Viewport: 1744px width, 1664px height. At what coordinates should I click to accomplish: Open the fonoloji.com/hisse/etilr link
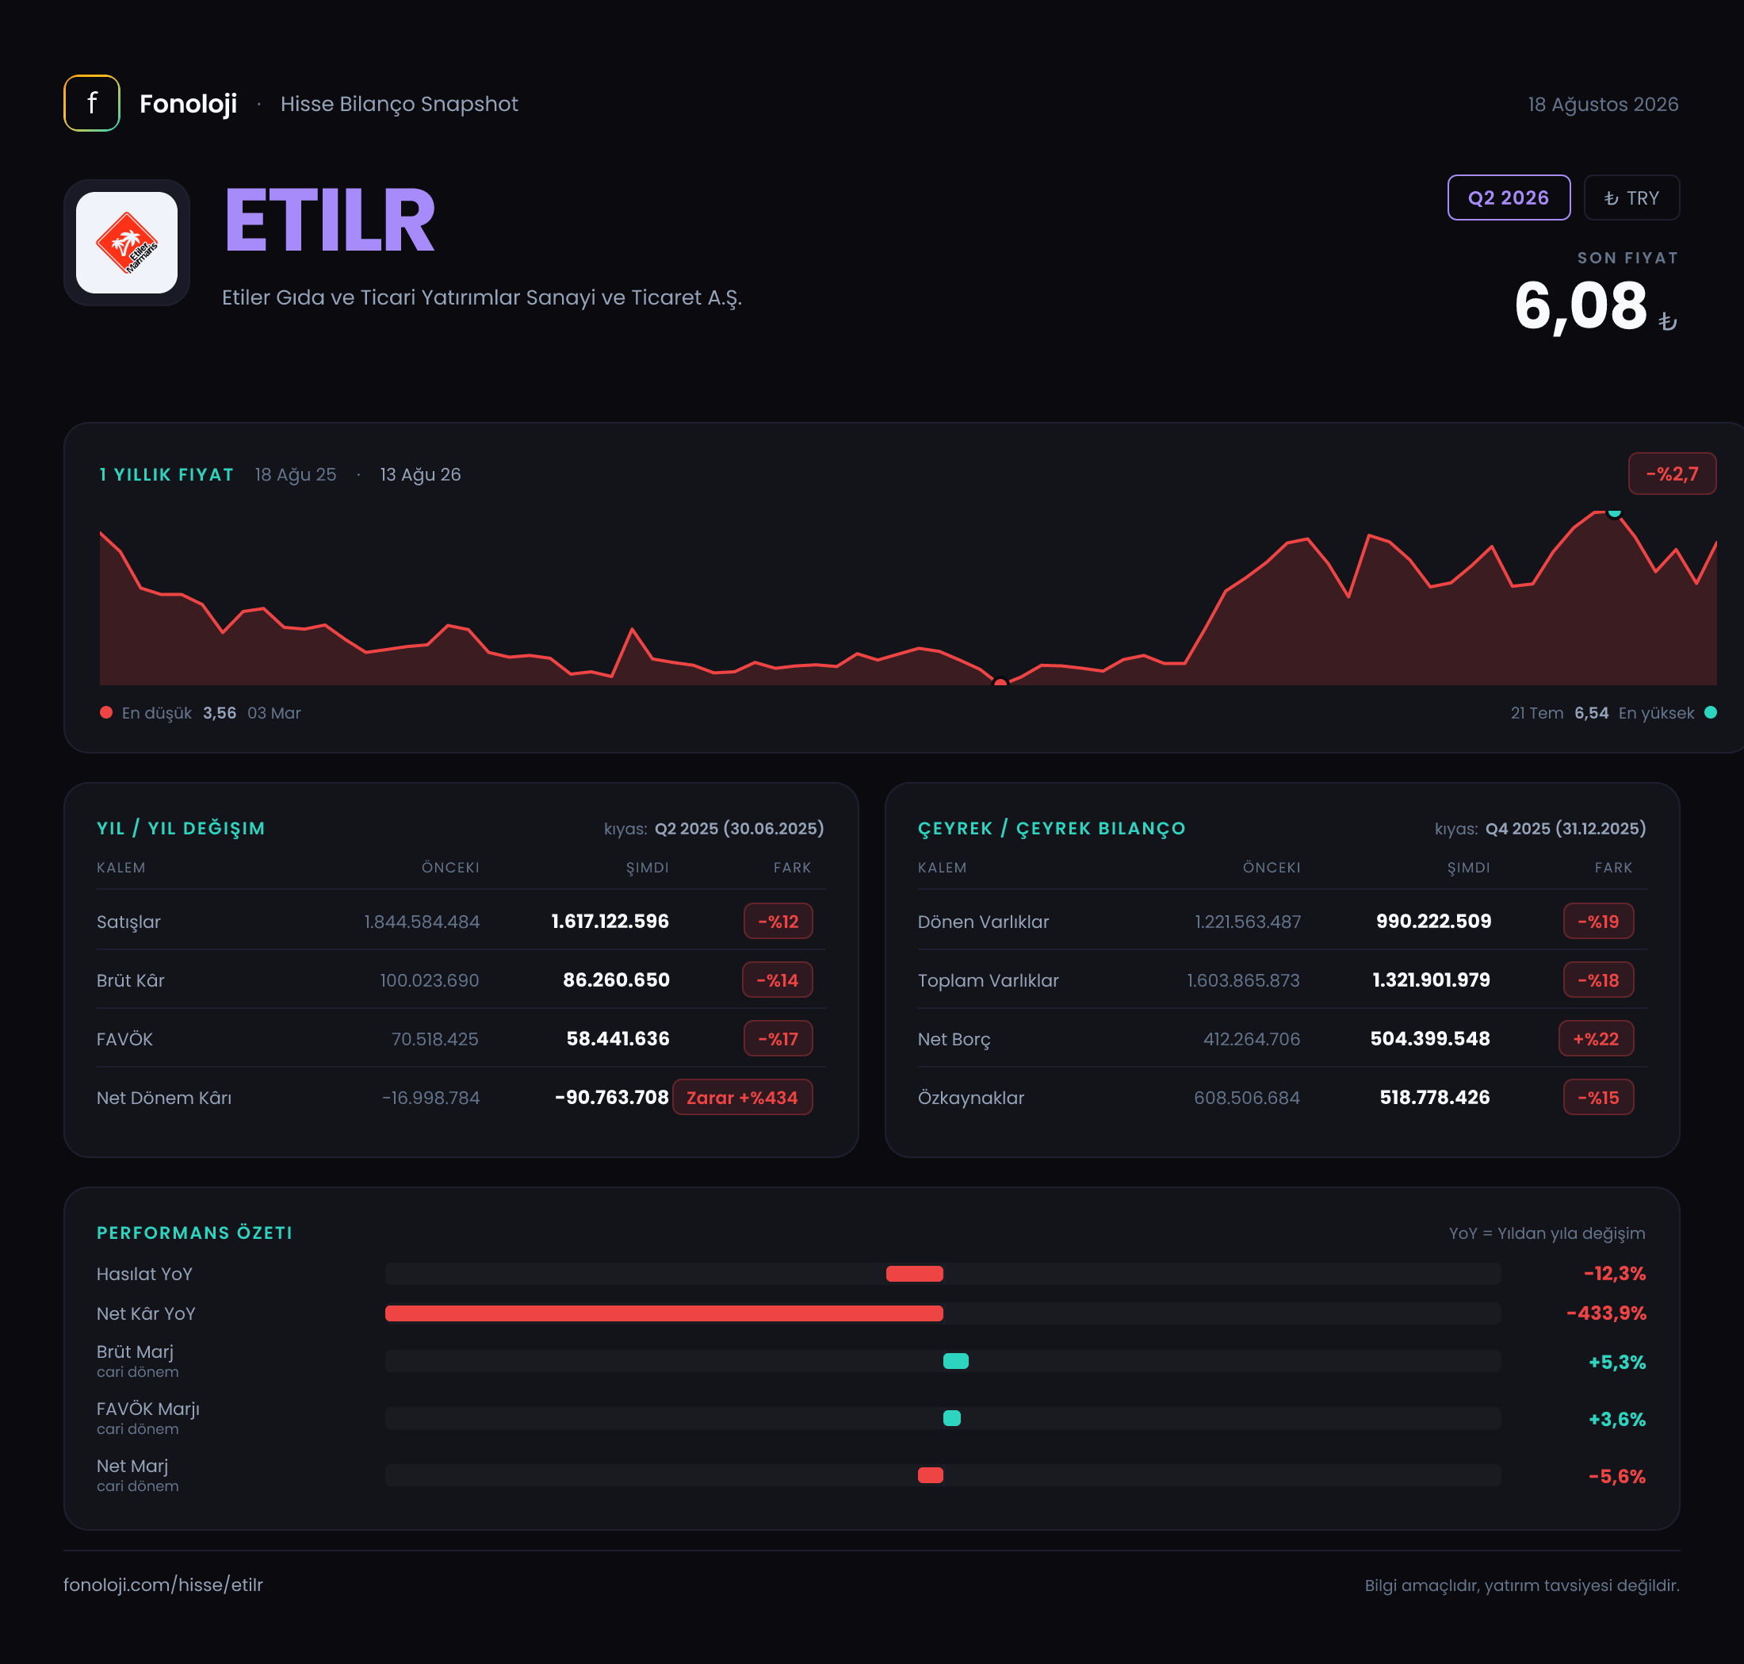pos(163,1584)
